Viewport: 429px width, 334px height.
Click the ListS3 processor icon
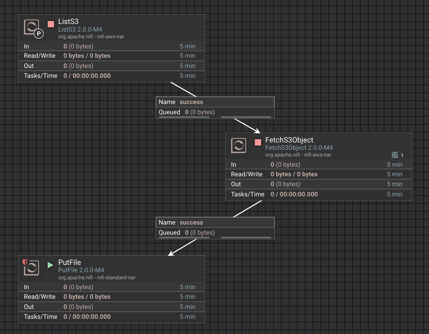(31, 27)
